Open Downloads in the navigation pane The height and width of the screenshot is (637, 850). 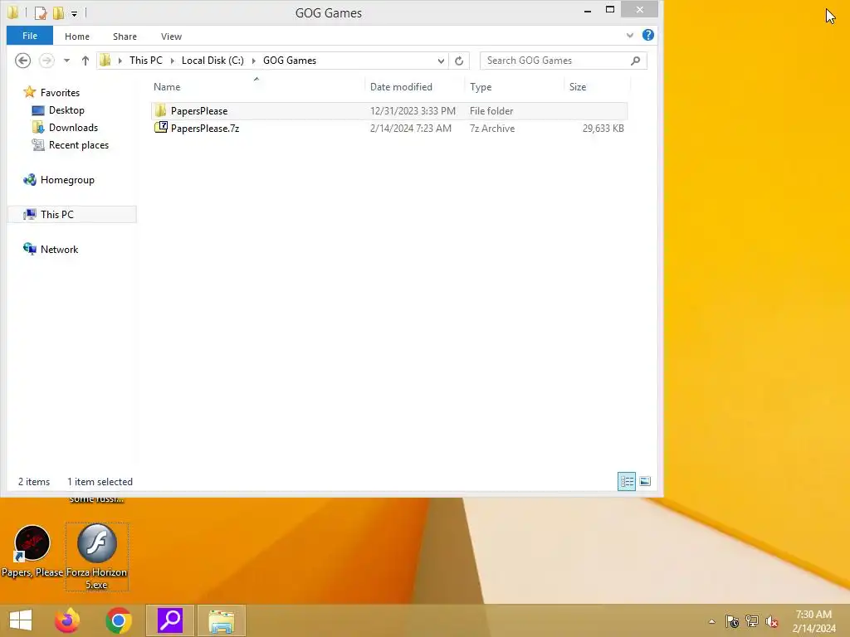coord(65,127)
